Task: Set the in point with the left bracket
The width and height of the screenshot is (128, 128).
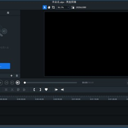Action: pos(34,90)
